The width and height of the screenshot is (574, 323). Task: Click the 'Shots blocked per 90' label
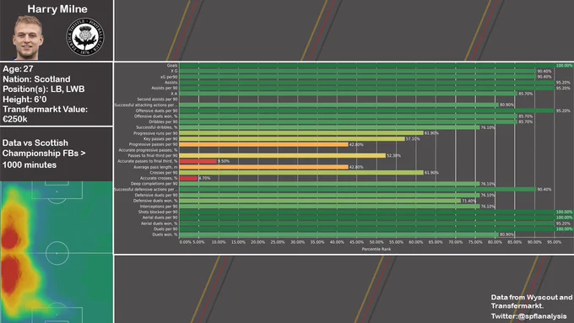[158, 212]
